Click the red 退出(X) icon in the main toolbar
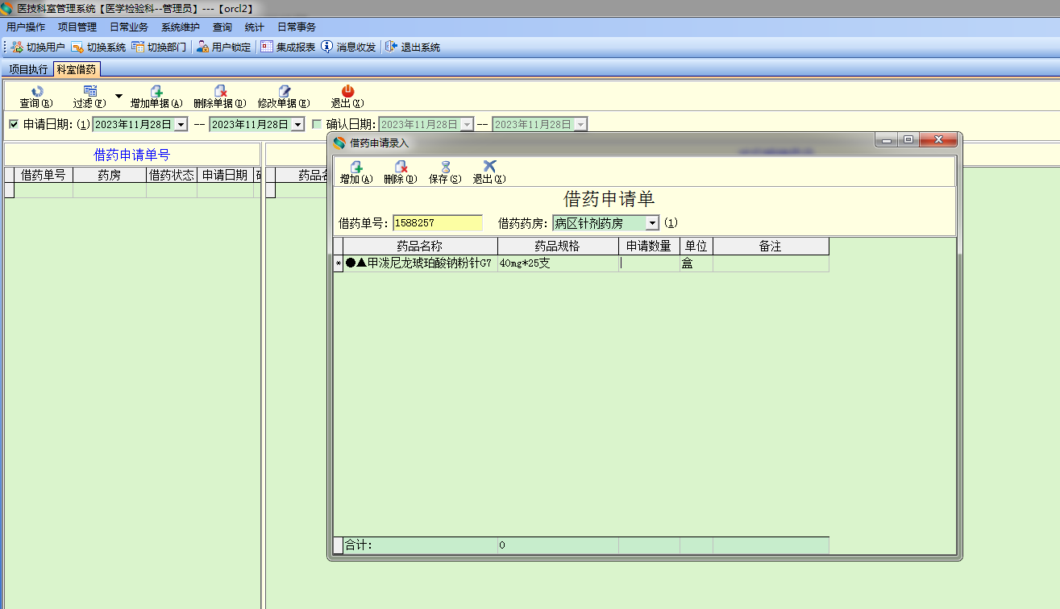This screenshot has height=609, width=1060. coord(347,97)
